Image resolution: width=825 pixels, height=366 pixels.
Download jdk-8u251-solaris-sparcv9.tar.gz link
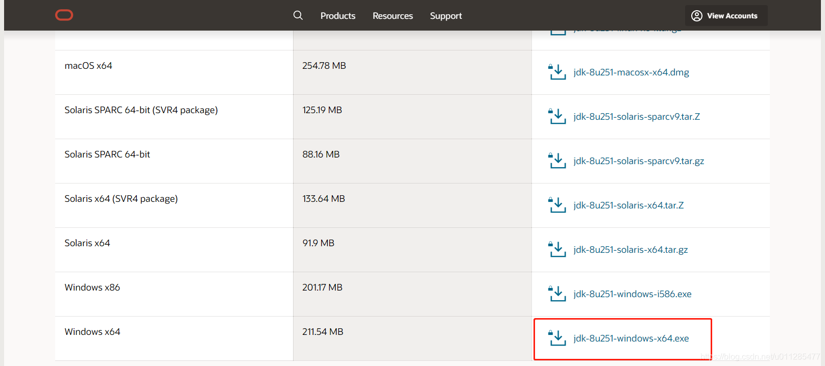pyautogui.click(x=639, y=161)
